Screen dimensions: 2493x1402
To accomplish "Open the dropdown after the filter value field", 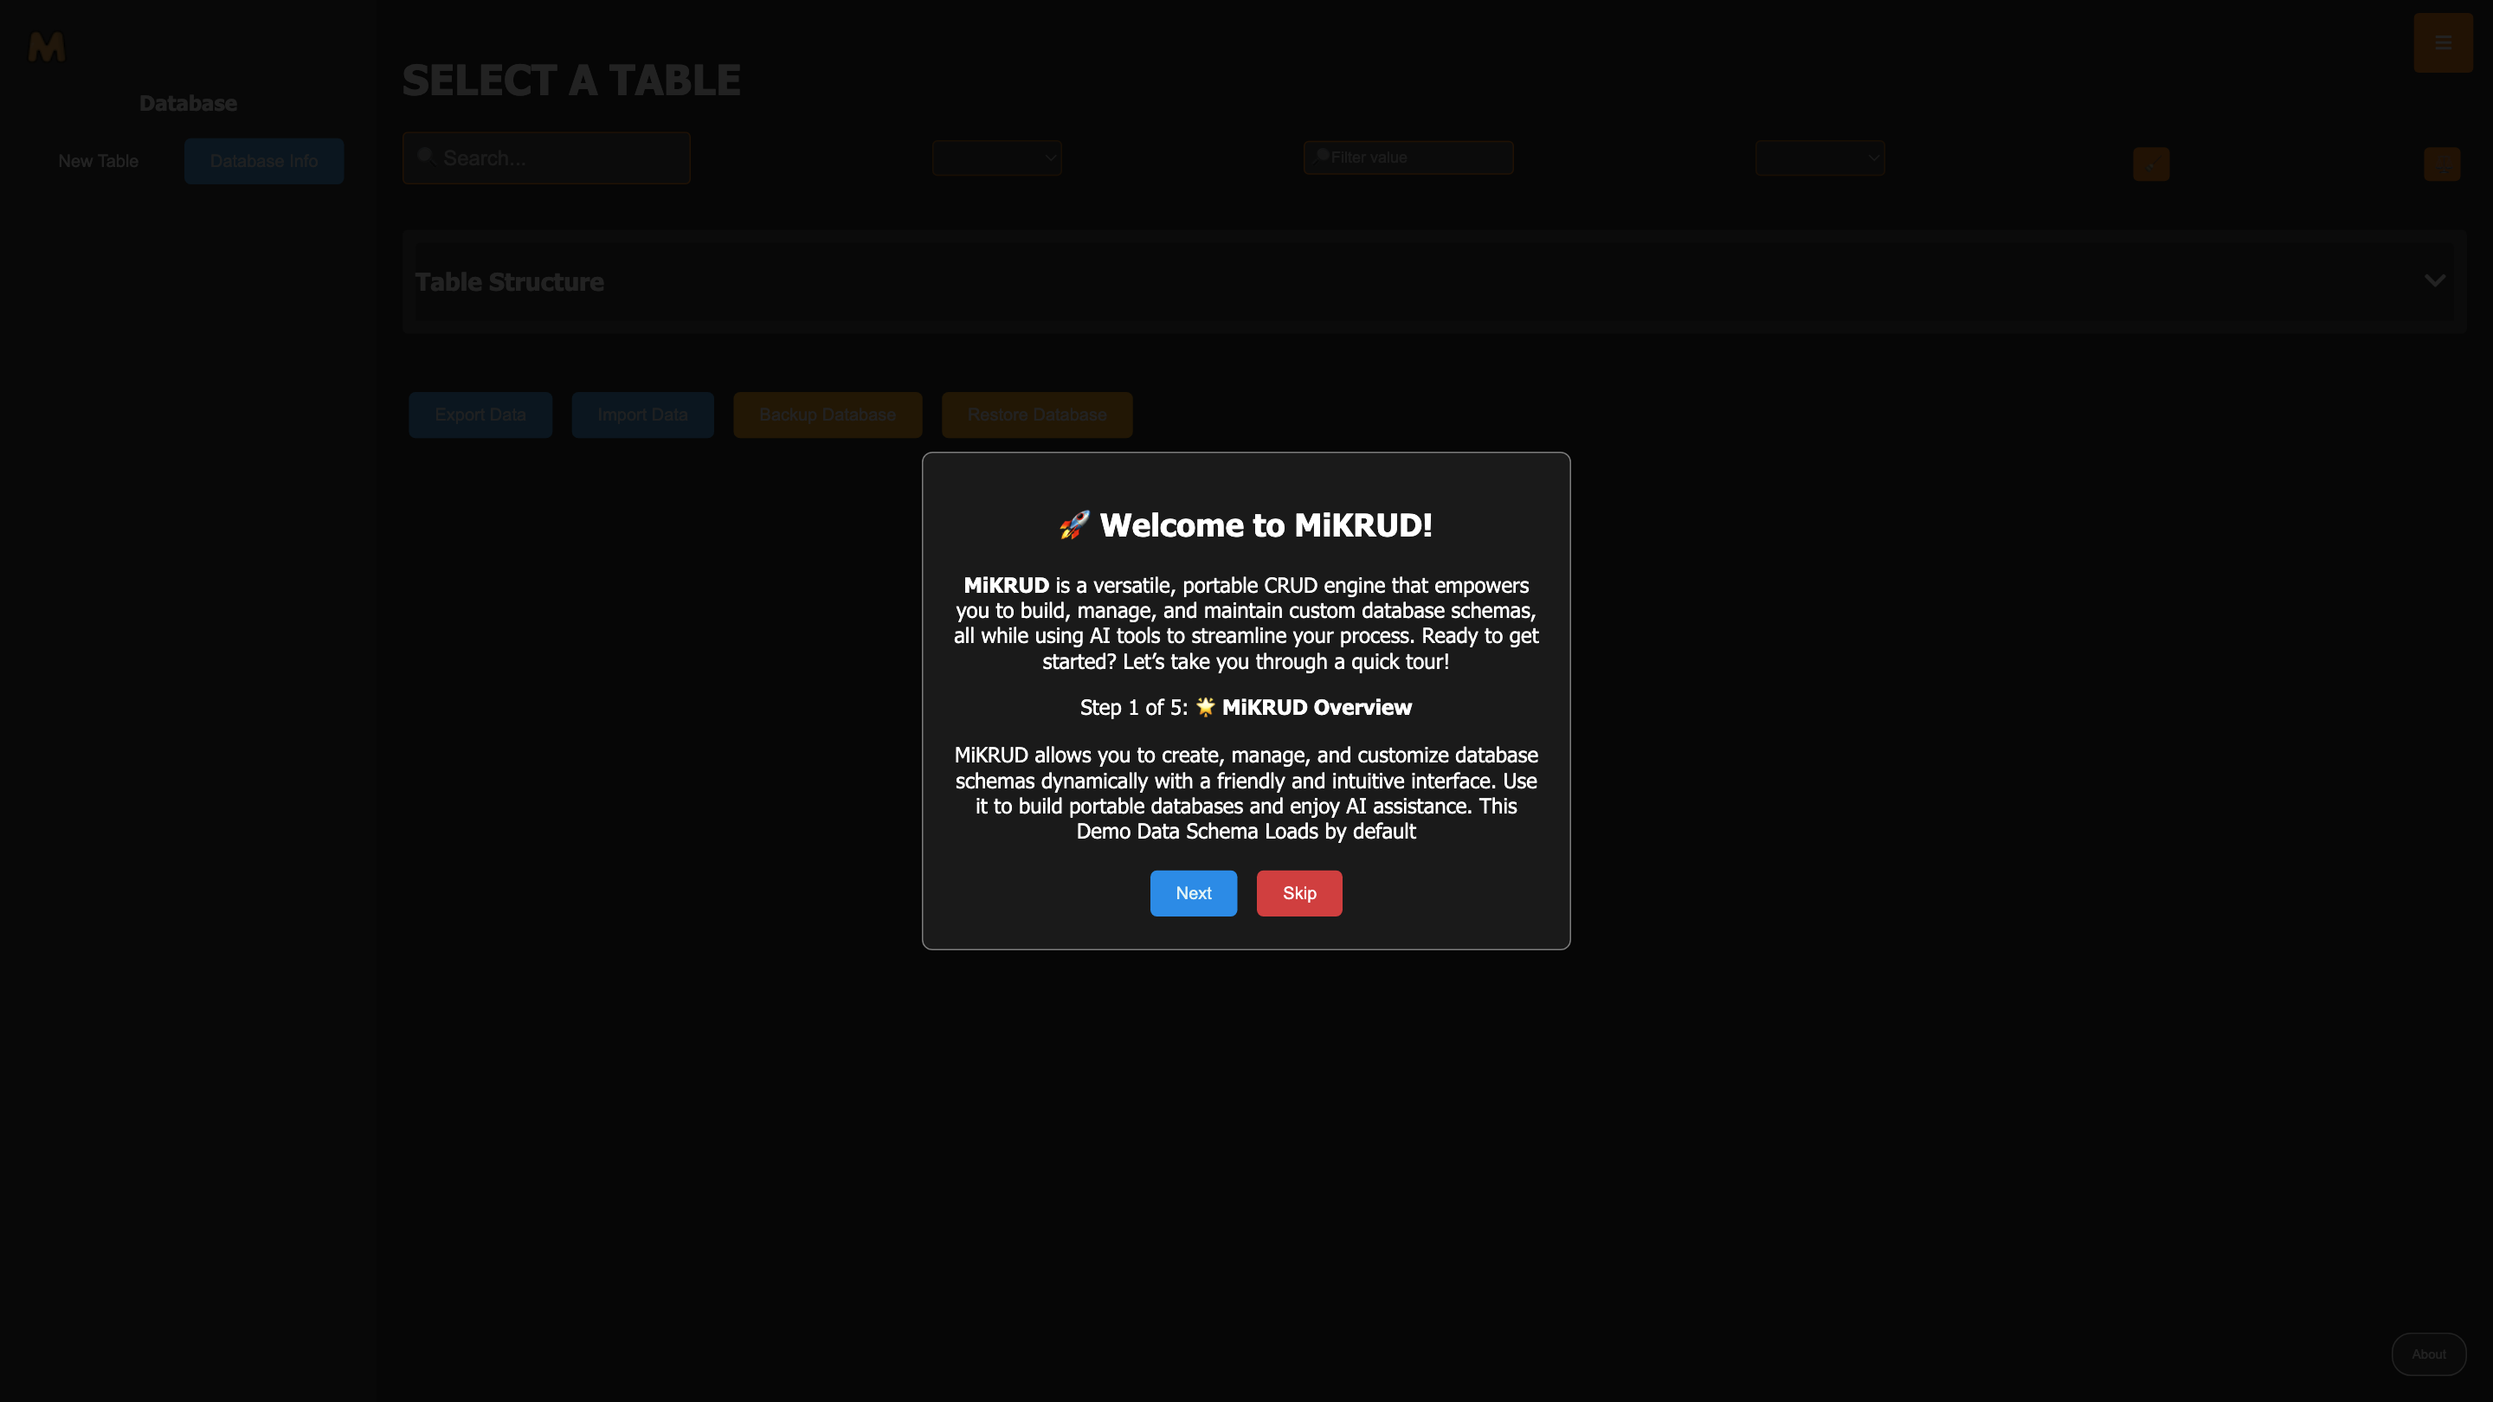I will pos(1820,158).
